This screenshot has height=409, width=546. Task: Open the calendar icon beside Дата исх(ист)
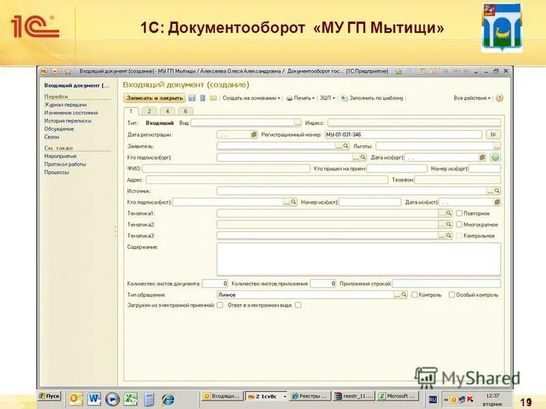tap(497, 201)
